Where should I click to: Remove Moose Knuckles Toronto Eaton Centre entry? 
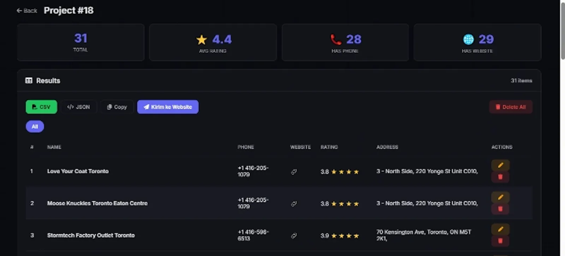[500, 209]
